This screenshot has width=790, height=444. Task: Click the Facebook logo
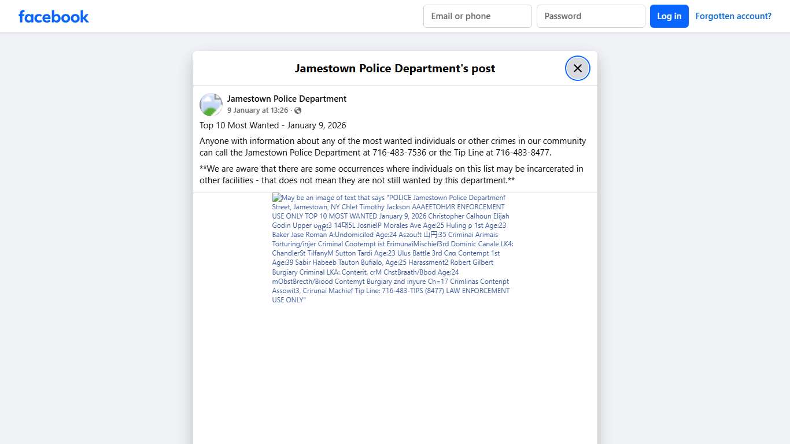coord(53,16)
